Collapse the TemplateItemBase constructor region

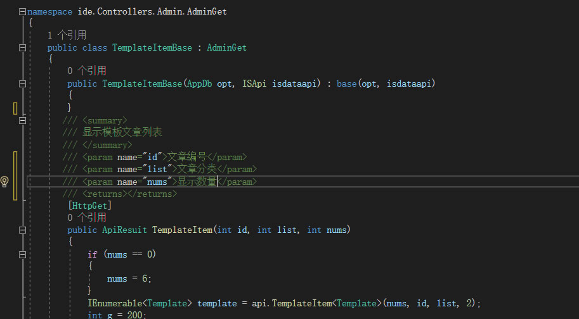[23, 84]
